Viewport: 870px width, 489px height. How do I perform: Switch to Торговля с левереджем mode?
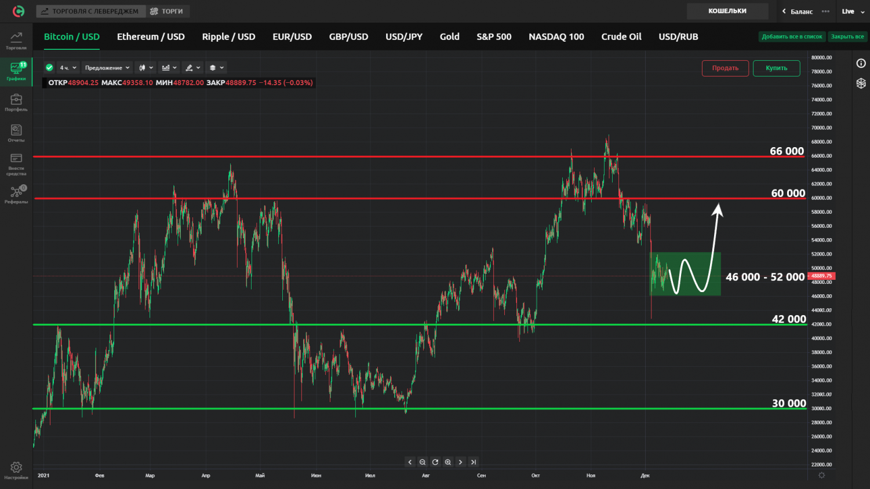[90, 11]
